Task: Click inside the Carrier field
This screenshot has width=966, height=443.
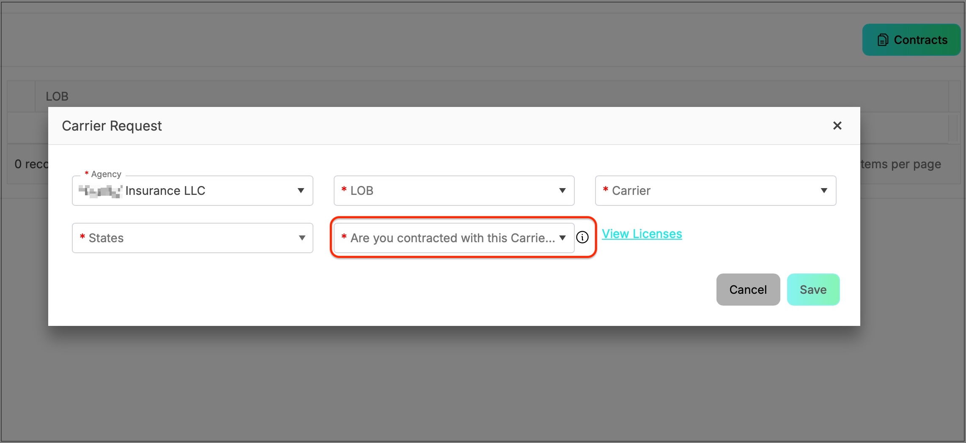Action: (716, 191)
